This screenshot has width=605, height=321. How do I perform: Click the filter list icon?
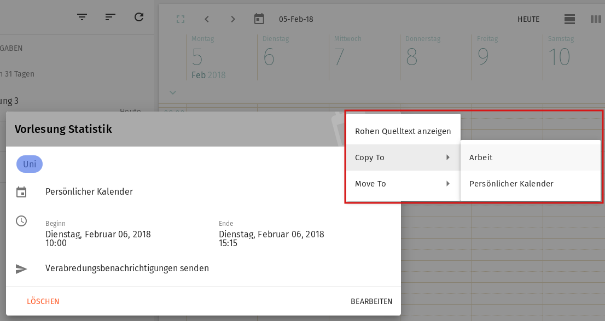pyautogui.click(x=82, y=17)
